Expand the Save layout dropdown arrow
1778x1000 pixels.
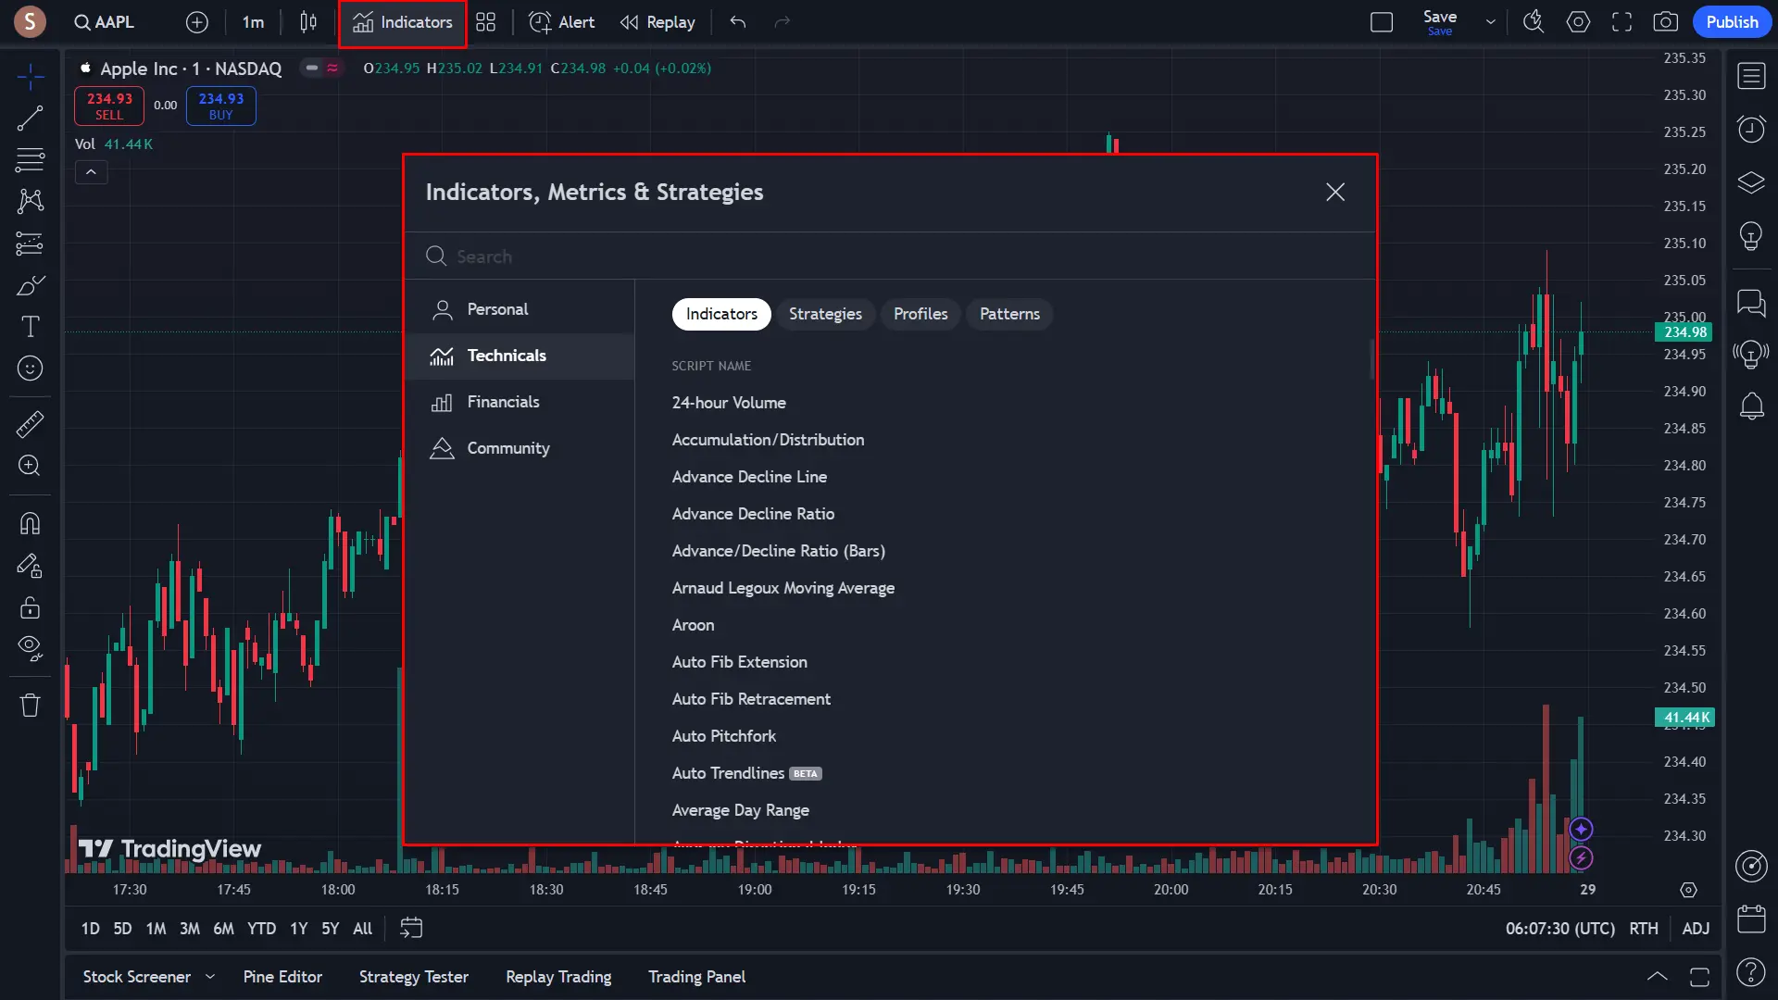1490,22
